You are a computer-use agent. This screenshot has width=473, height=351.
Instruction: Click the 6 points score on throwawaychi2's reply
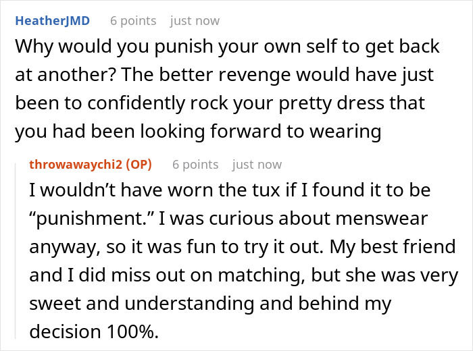[195, 164]
